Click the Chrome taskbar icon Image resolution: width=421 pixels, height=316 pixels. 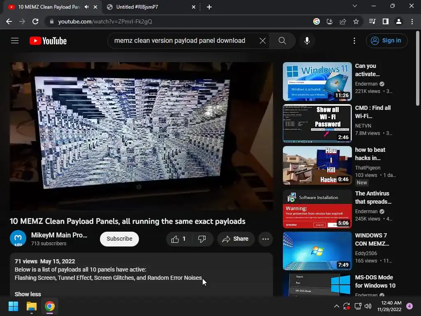pyautogui.click(x=50, y=306)
